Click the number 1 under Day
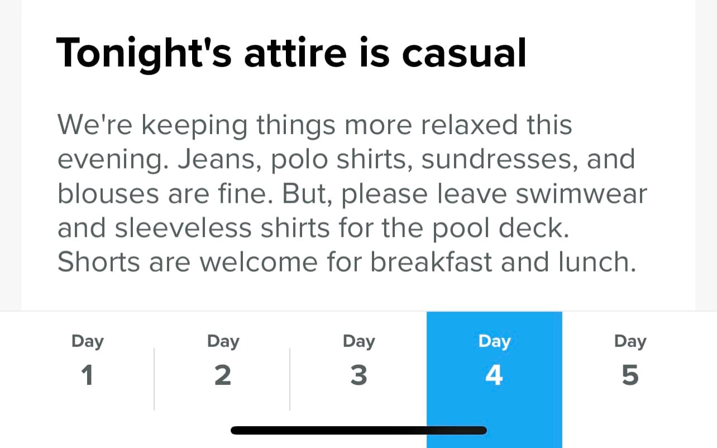The image size is (717, 448). pyautogui.click(x=87, y=375)
